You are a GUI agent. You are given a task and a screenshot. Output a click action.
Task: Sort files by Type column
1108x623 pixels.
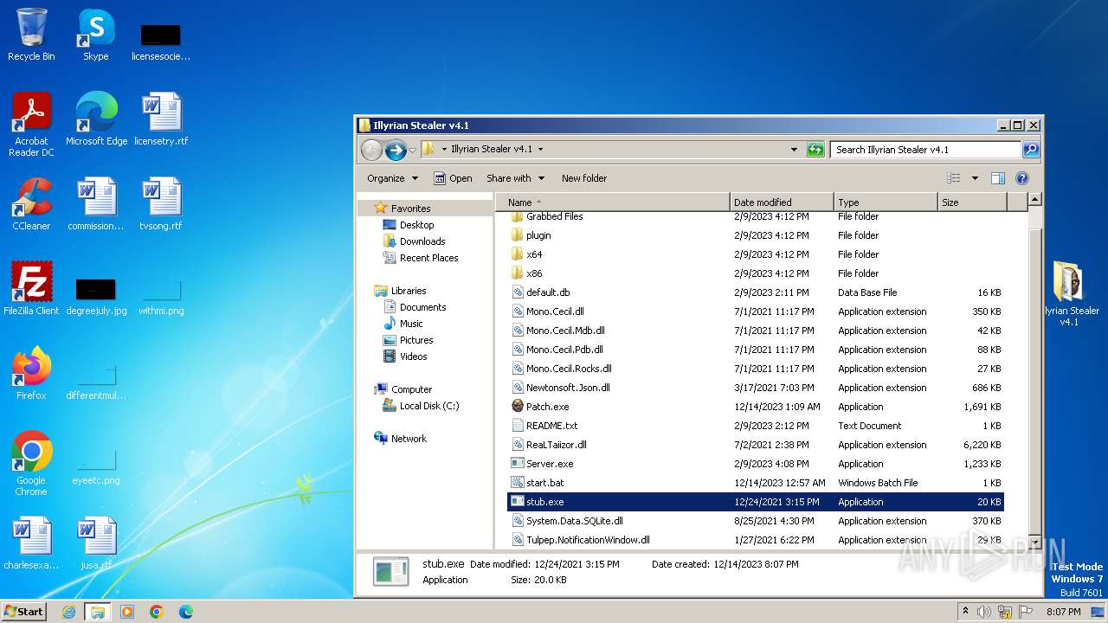pos(886,202)
